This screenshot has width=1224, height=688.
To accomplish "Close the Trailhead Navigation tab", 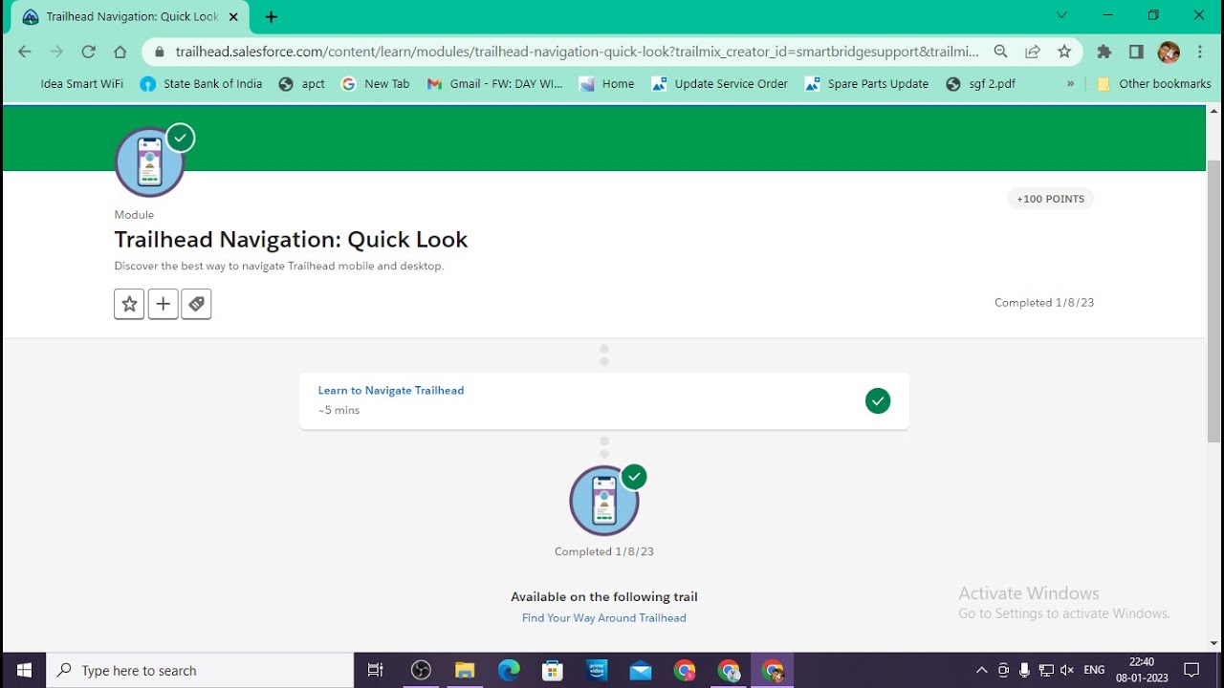I will 233,16.
